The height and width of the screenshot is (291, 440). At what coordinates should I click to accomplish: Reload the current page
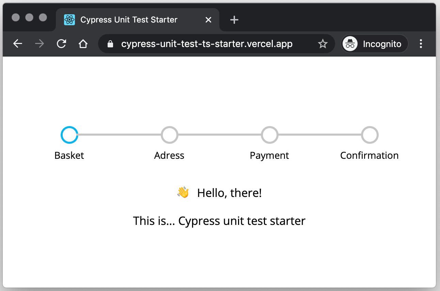coord(61,44)
